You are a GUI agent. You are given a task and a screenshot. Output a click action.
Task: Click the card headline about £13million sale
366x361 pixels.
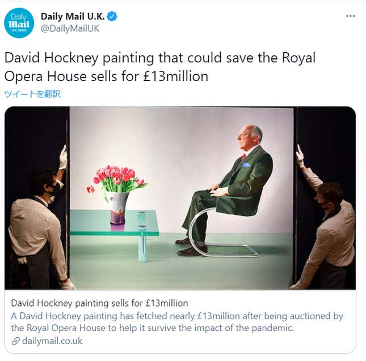pos(99,303)
